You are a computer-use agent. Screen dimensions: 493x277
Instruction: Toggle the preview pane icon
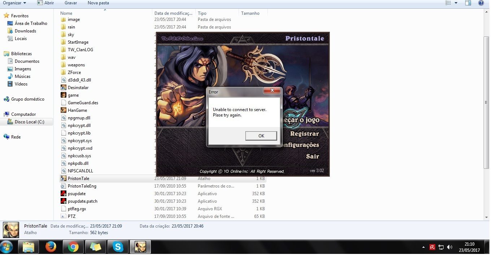[468, 3]
